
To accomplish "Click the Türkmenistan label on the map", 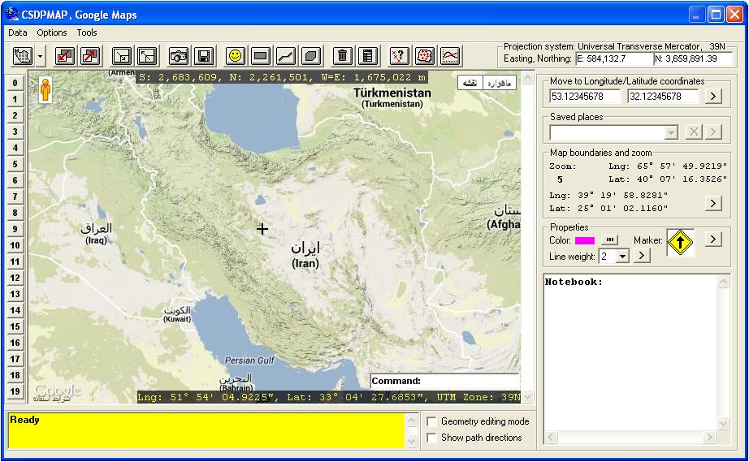I will [x=392, y=97].
